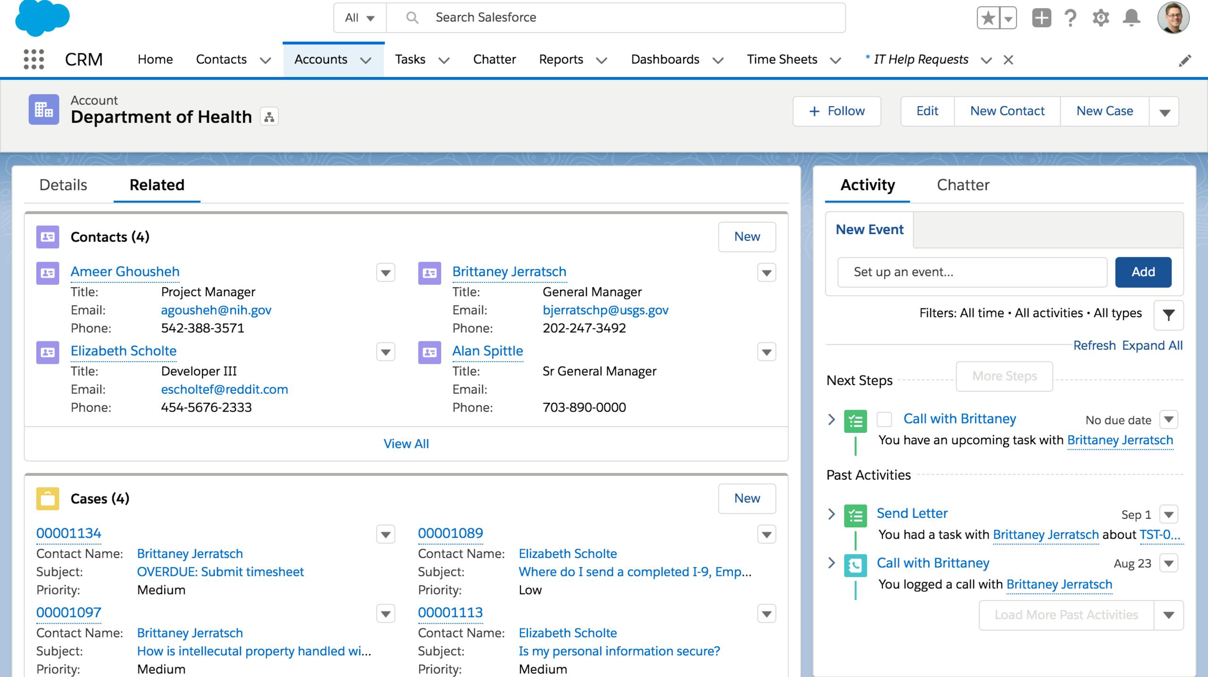
Task: Expand the Accounts tab dropdown chevron
Action: point(366,60)
